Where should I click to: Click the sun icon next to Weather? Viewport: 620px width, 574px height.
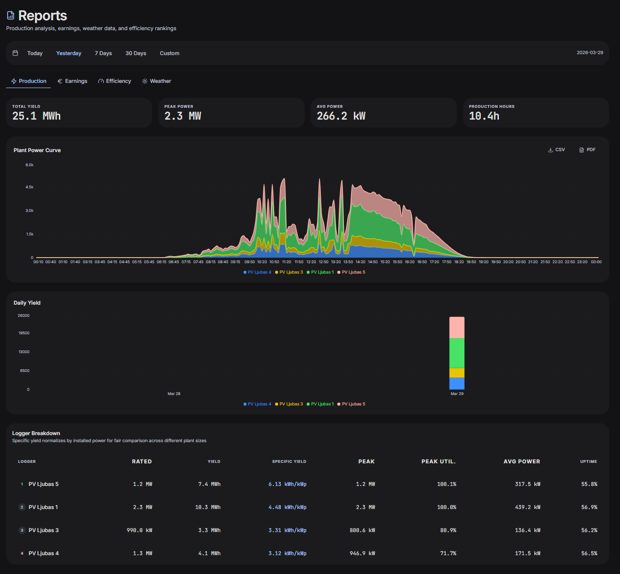point(144,81)
